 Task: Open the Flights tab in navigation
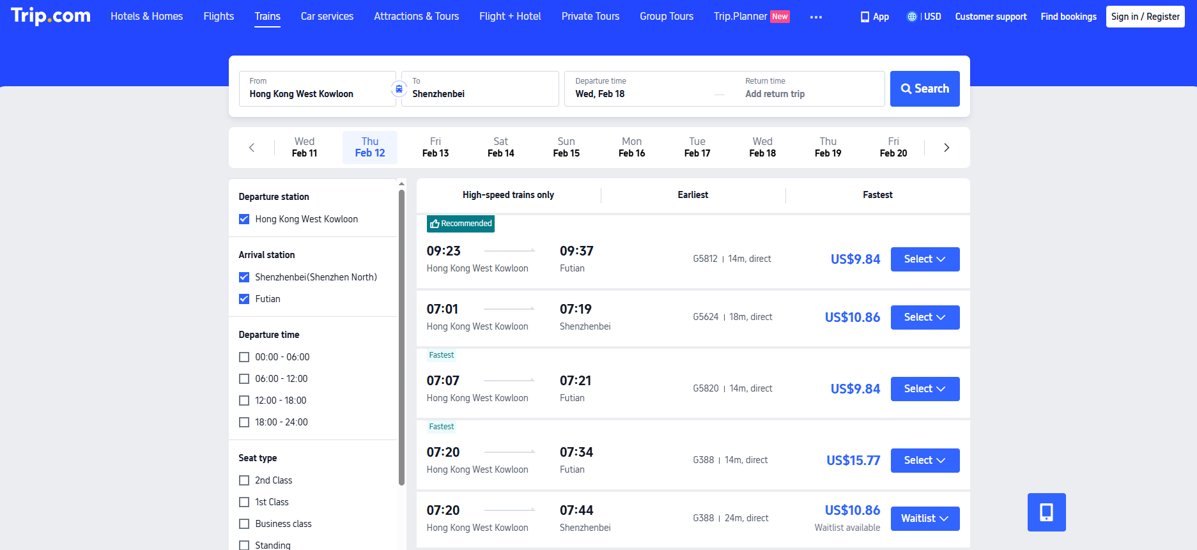pos(219,17)
